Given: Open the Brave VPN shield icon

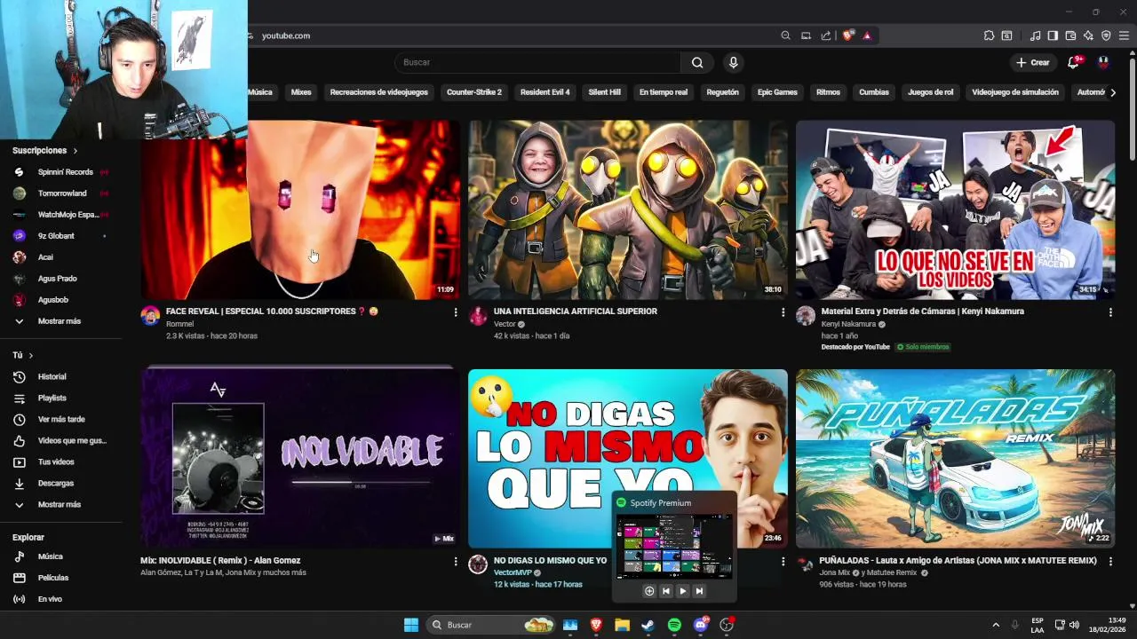Looking at the screenshot, I should point(1106,35).
